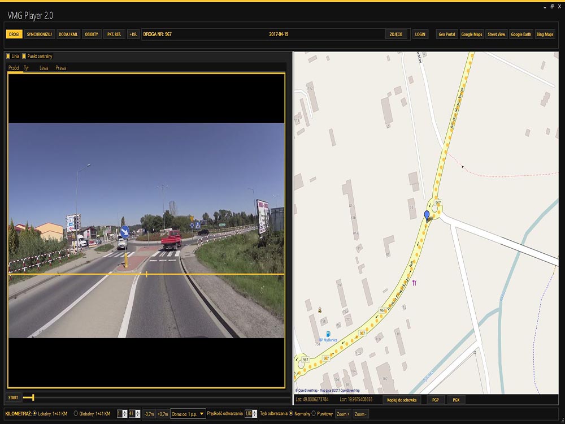The height and width of the screenshot is (424, 565).
Task: Click the purple restaurant icon on map
Action: [415, 282]
